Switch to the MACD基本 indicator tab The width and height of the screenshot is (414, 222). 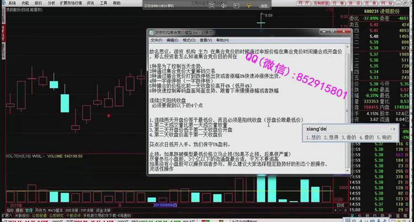[55, 210]
